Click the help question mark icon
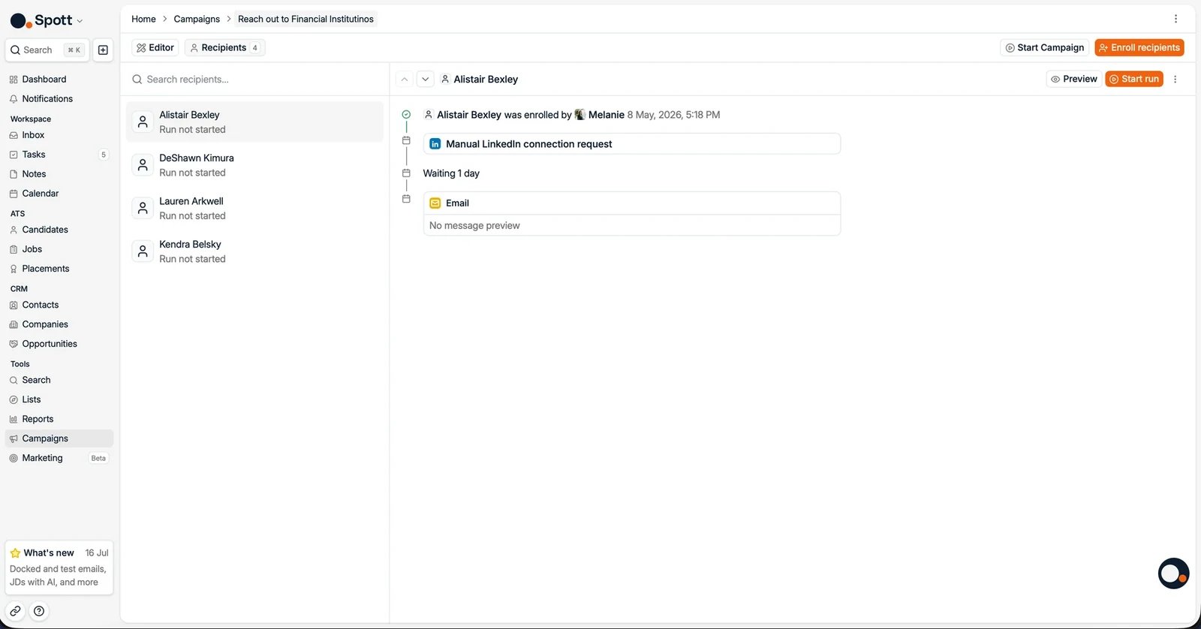Screen dimensions: 1201x629 [39, 611]
